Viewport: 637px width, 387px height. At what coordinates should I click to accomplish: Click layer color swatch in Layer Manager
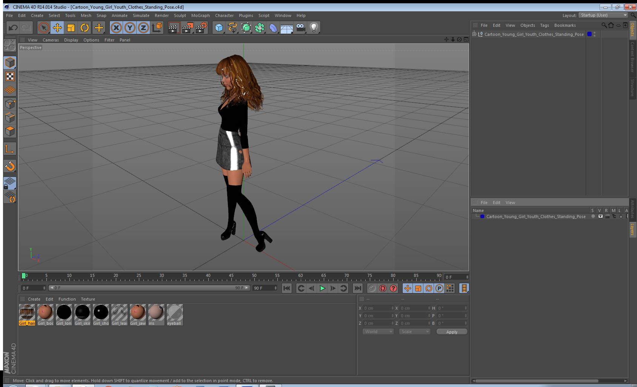point(482,217)
